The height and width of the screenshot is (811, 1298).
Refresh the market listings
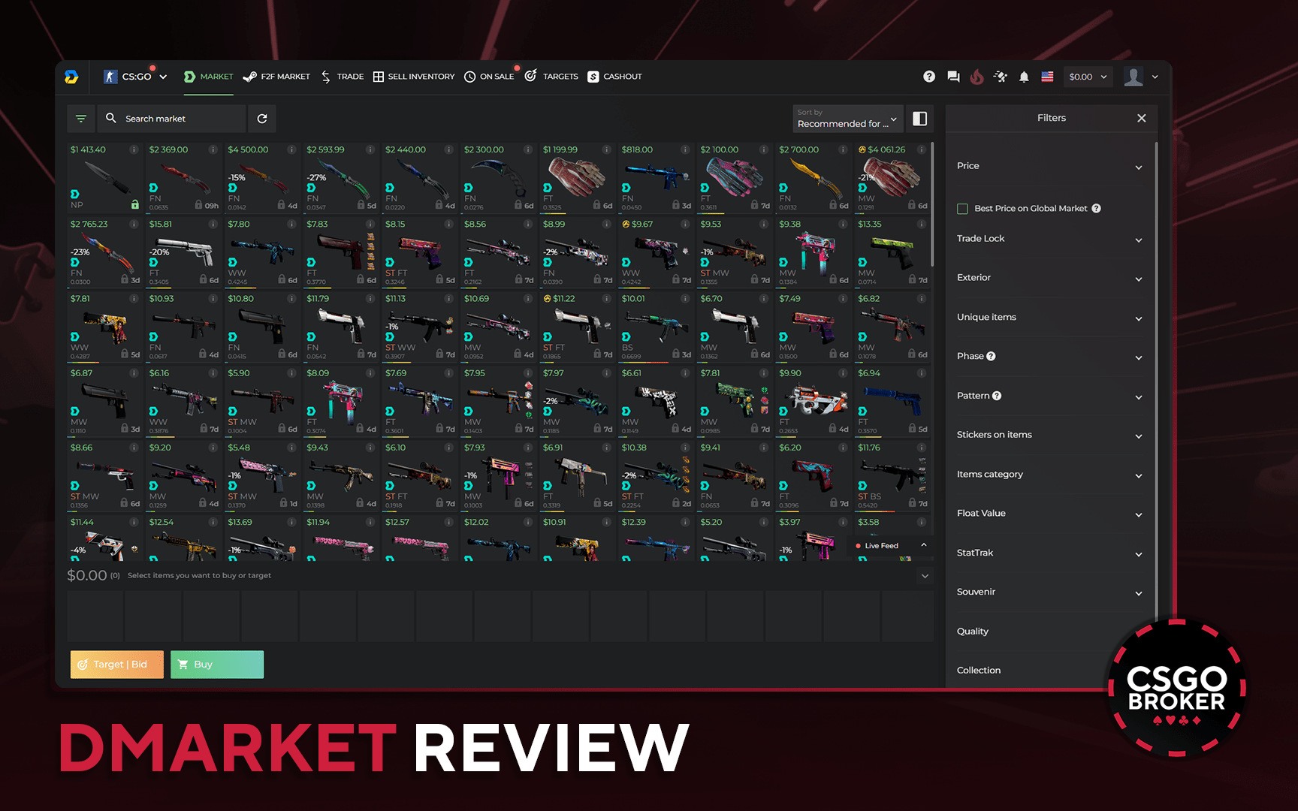coord(262,119)
